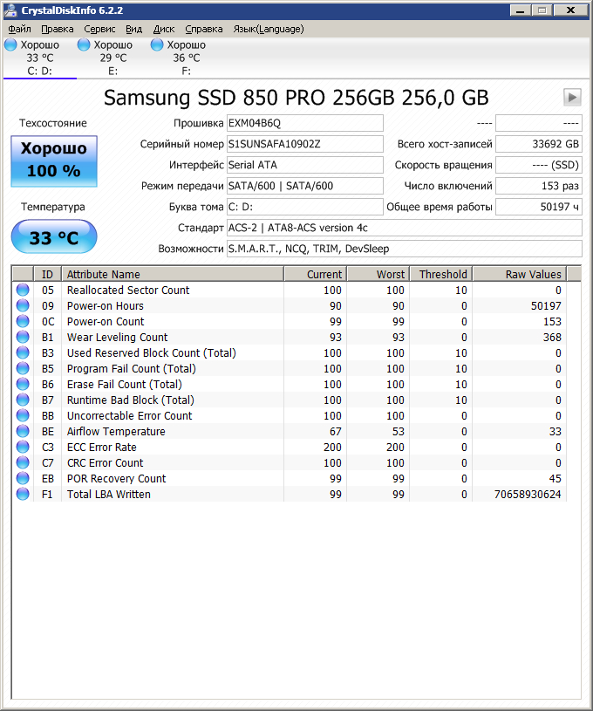Click the blue health icon of disk E:
Viewport: 593px width, 711px height.
(84, 44)
